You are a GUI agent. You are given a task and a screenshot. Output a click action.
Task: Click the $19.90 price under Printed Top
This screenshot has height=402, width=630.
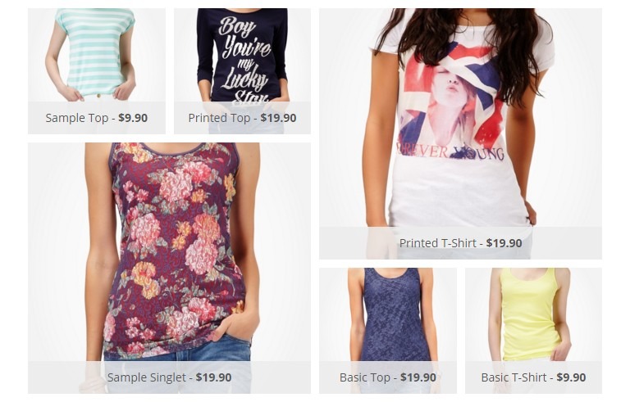(x=278, y=118)
